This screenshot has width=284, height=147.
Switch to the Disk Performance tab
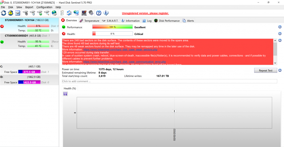167,21
